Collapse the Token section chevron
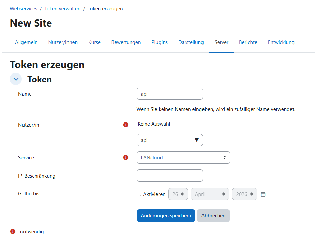Viewport: 315px width, 245px height. point(16,79)
